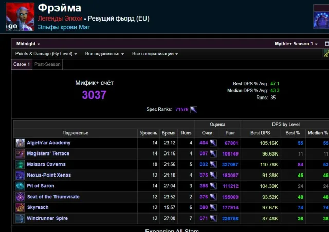
Task: Click the Время column header
Action: [x=169, y=133]
